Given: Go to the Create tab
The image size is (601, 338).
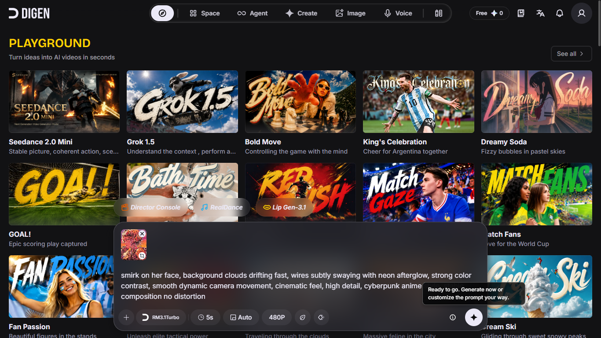Looking at the screenshot, I should point(301,13).
